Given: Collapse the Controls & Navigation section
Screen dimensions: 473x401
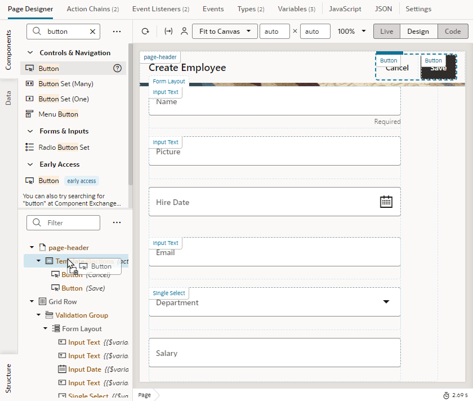Looking at the screenshot, I should click(29, 52).
